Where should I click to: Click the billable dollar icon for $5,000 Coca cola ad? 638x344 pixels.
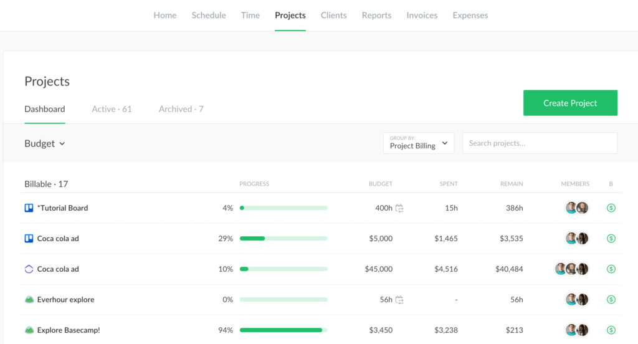pos(611,239)
